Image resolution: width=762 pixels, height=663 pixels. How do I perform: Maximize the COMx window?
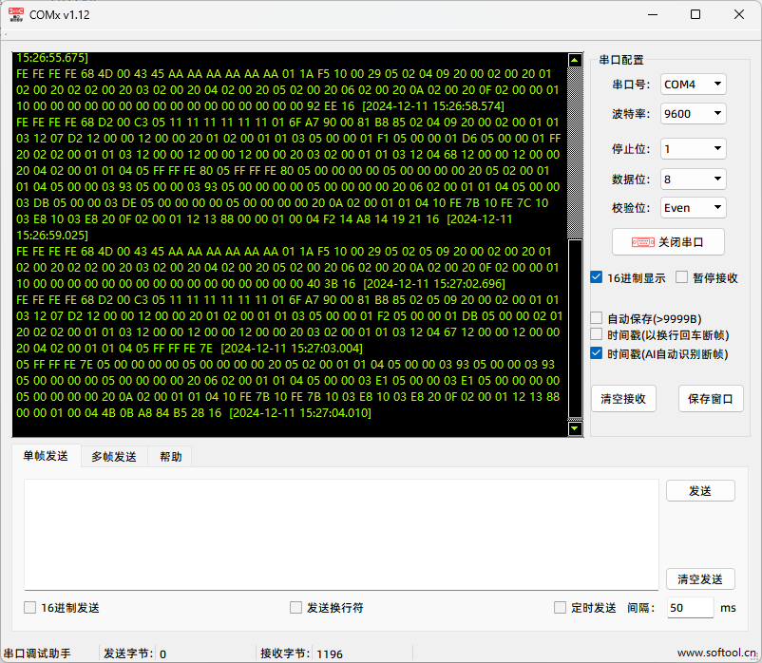click(695, 14)
